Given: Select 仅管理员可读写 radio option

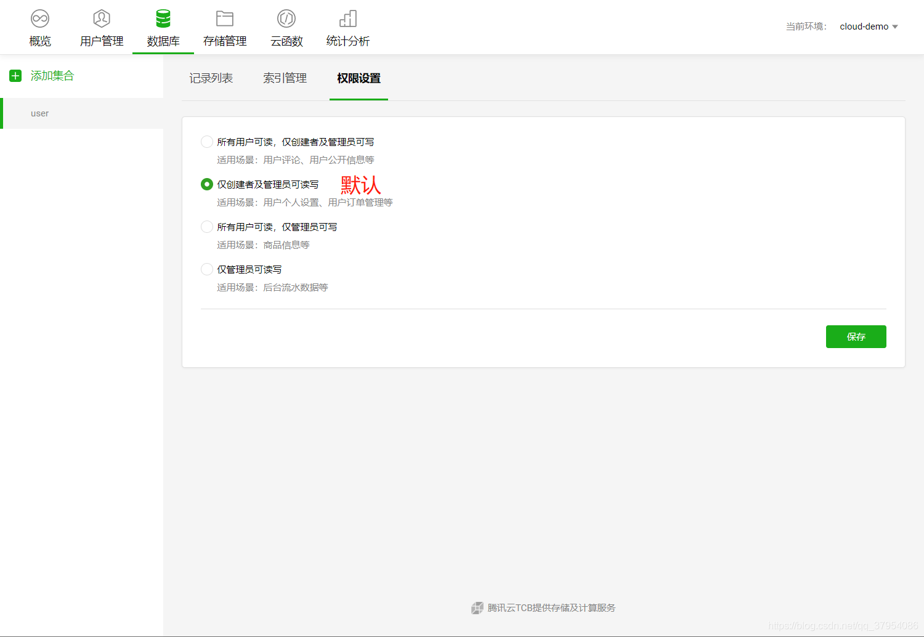Looking at the screenshot, I should coord(207,269).
